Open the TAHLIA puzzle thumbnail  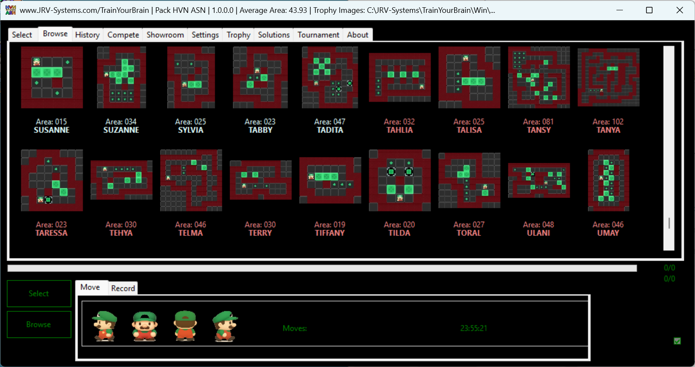(x=400, y=78)
